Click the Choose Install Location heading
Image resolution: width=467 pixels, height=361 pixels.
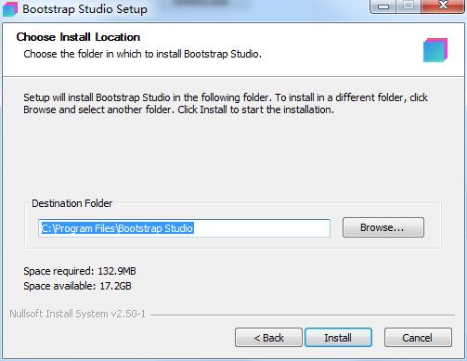(x=78, y=37)
